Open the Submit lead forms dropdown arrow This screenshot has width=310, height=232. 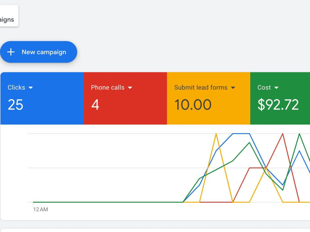pos(233,88)
